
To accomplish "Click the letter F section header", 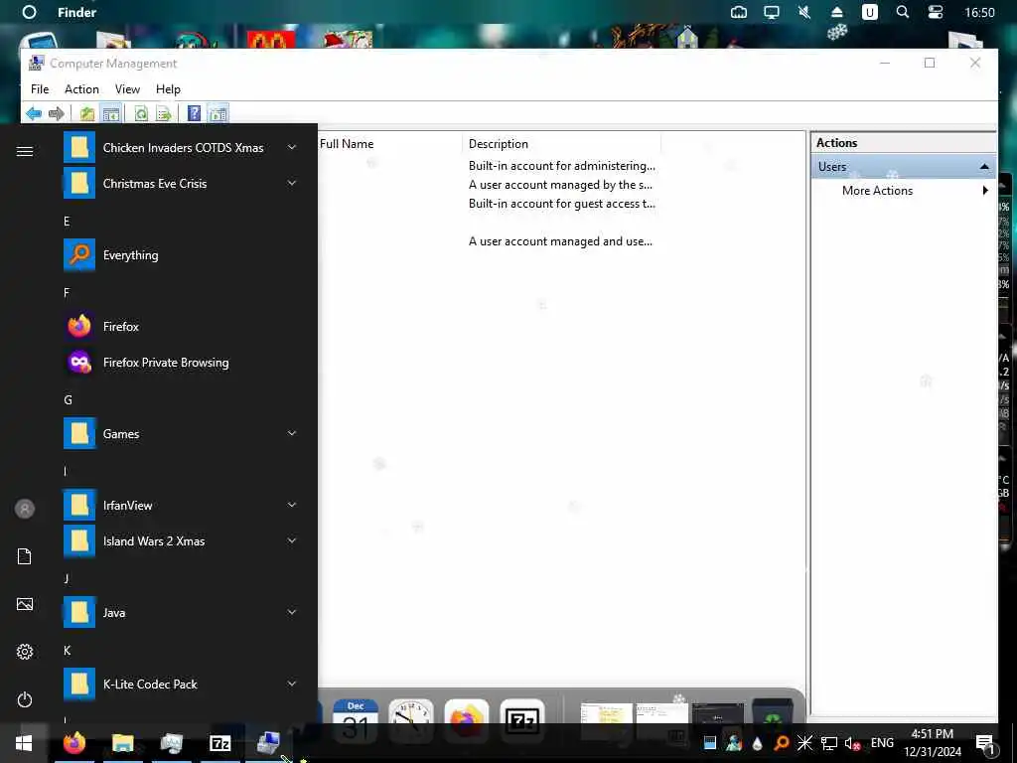I will point(67,293).
